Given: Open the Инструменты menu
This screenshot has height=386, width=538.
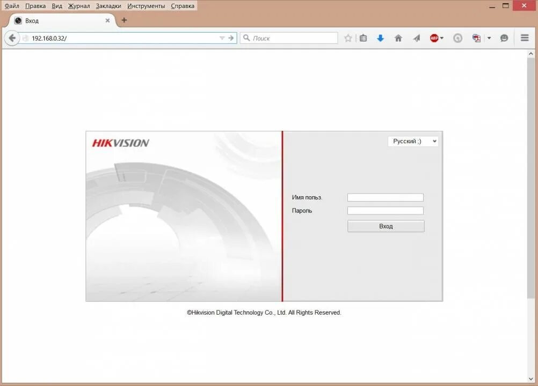Looking at the screenshot, I should (146, 6).
